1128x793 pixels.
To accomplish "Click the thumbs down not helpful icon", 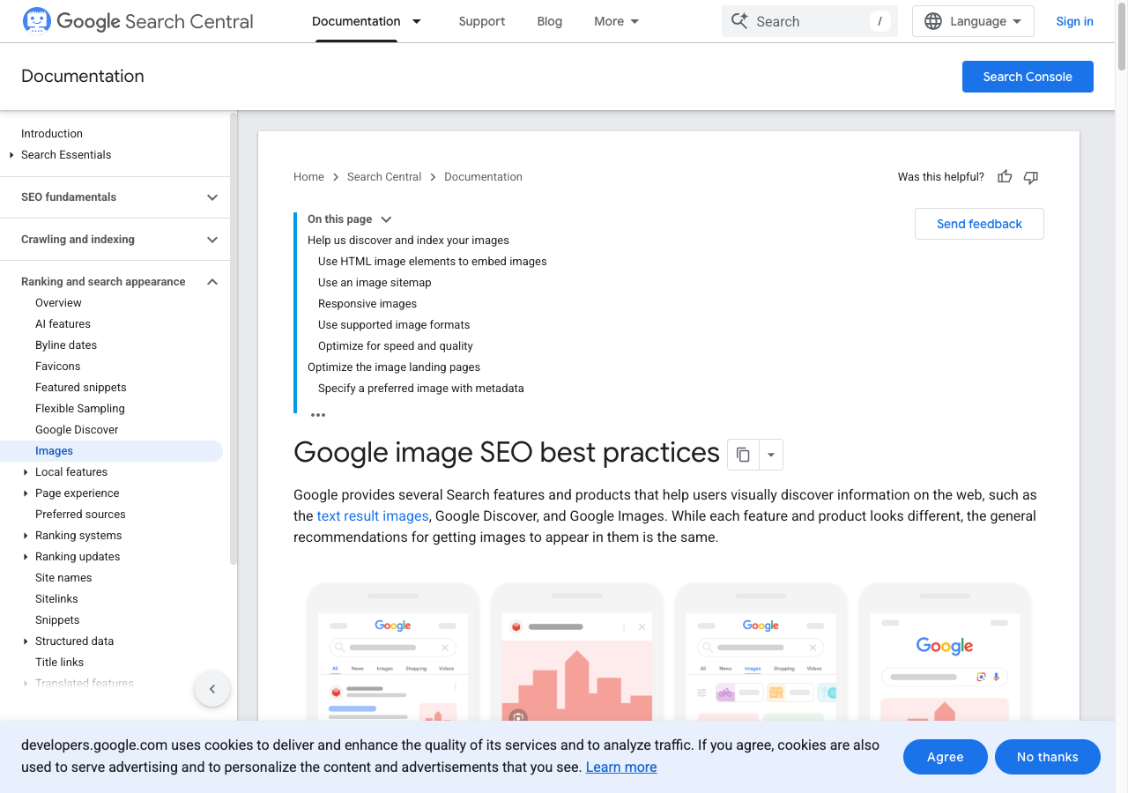I will [x=1031, y=177].
